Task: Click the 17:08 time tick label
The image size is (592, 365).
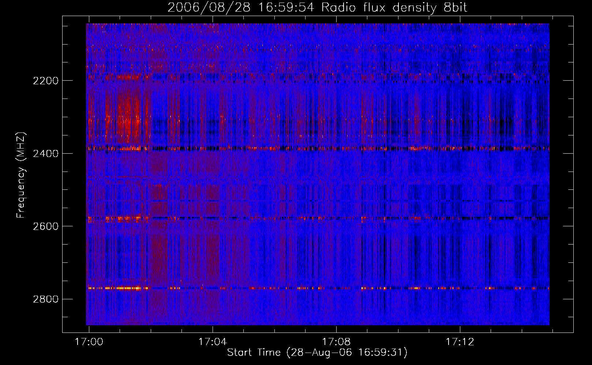Action: pyautogui.click(x=336, y=342)
